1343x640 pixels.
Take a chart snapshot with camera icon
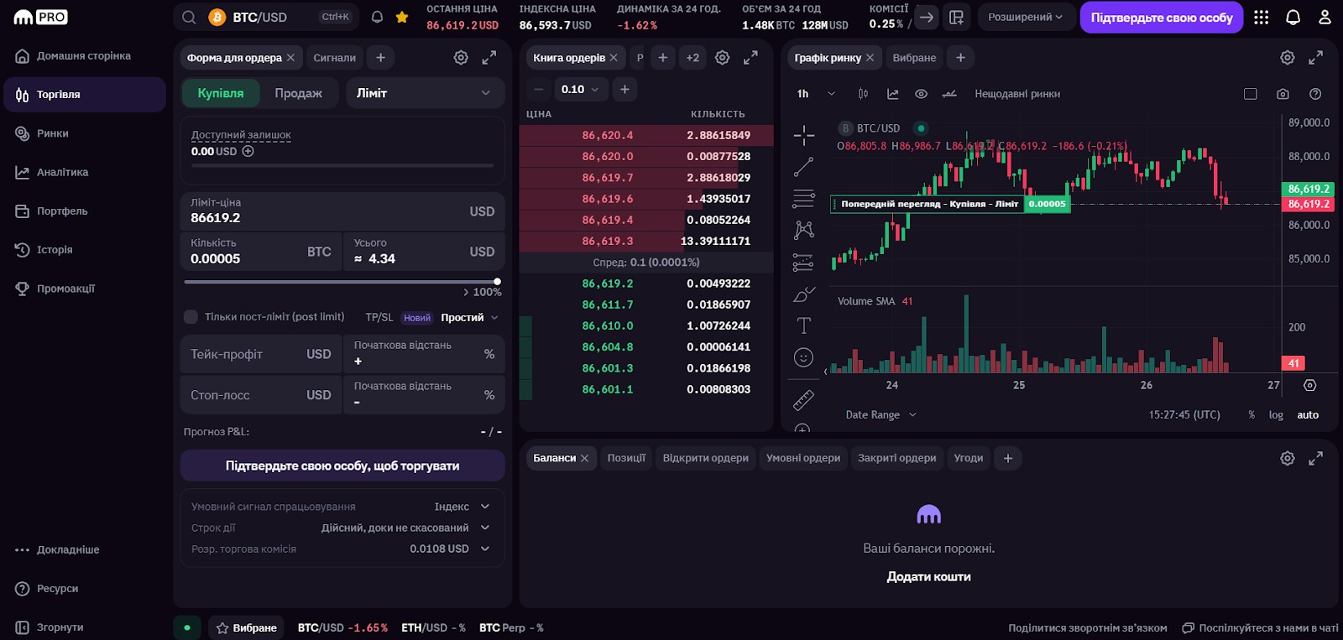pyautogui.click(x=1283, y=94)
